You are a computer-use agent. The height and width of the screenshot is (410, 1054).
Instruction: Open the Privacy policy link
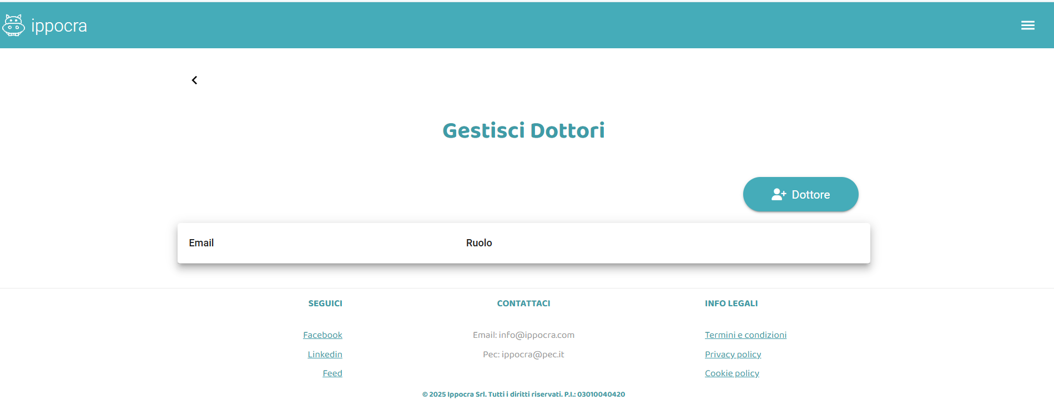coord(733,355)
